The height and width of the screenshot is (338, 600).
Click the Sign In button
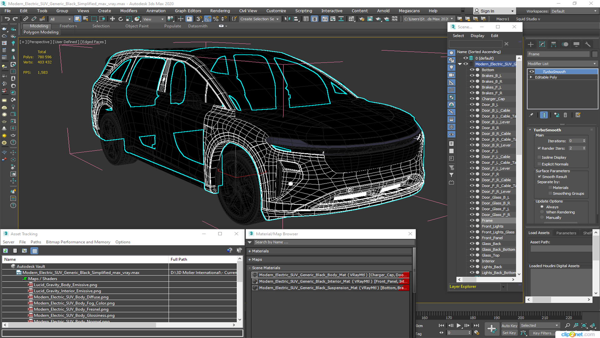click(x=494, y=11)
